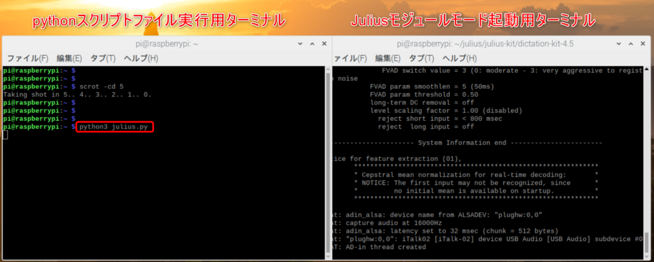Click 'NOTICE: The first input may not' line
The height and width of the screenshot is (262, 654).
click(466, 183)
